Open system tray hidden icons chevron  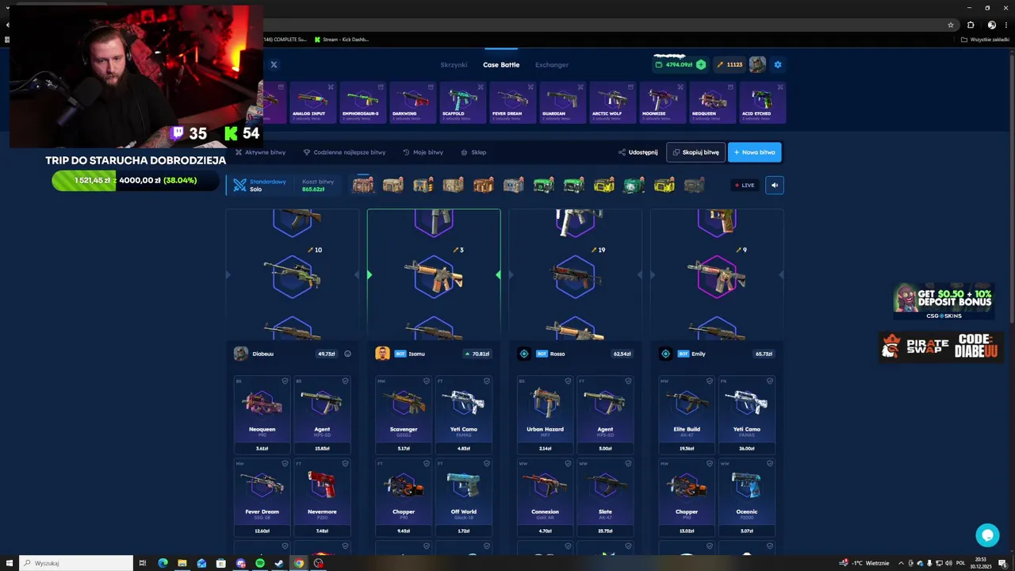tap(902, 563)
